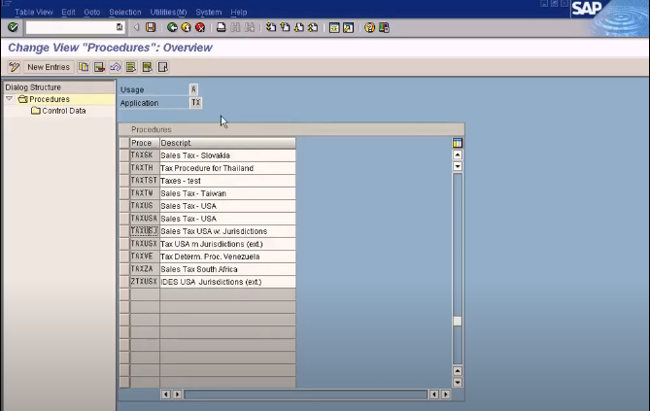
Task: Open Control Data folder in Dialog Structure
Action: point(59,111)
